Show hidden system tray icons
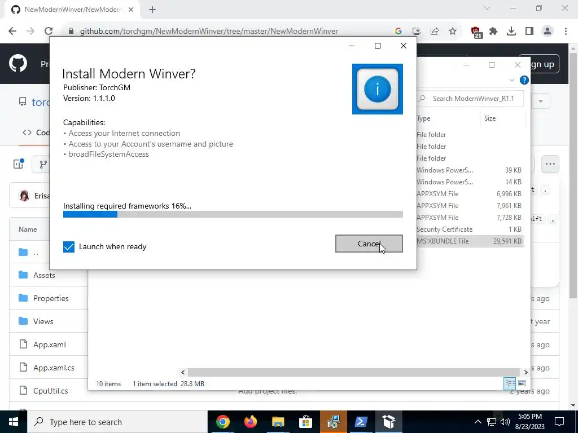The width and height of the screenshot is (578, 433). [x=478, y=422]
